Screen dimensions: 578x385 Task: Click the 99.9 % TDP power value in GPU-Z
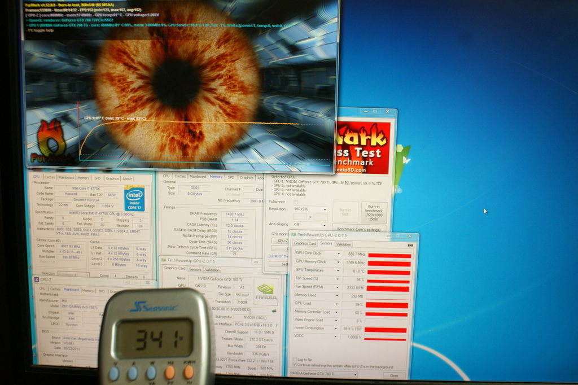(x=352, y=329)
